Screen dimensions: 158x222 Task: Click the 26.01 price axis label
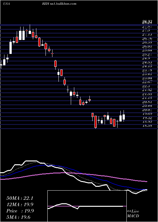coord(147,46)
